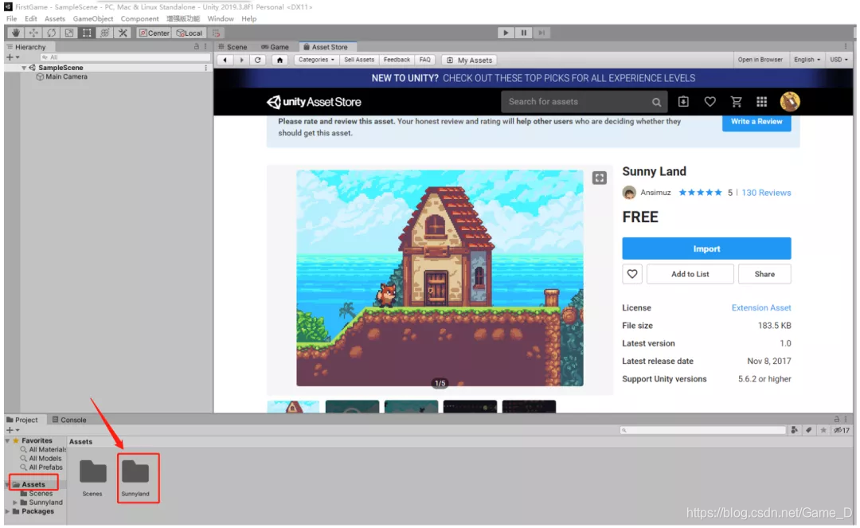Open the Assets menu
Viewport: 860px width, 528px height.
click(x=55, y=18)
